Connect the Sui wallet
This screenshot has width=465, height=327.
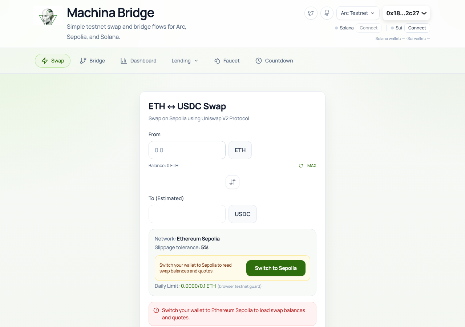click(417, 28)
